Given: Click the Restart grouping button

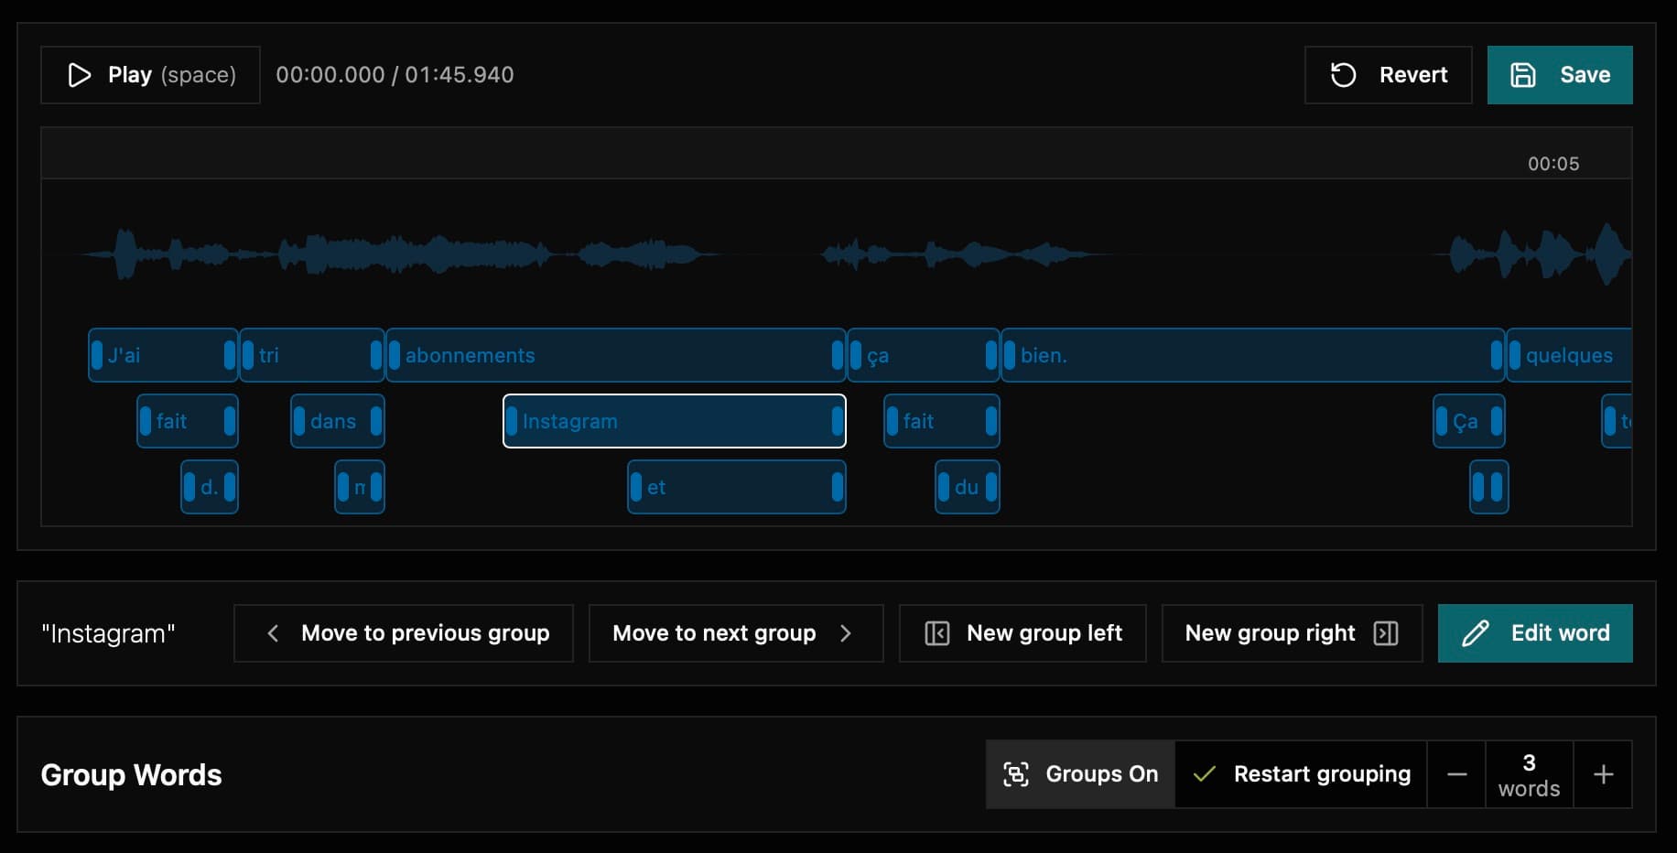Looking at the screenshot, I should tap(1300, 773).
